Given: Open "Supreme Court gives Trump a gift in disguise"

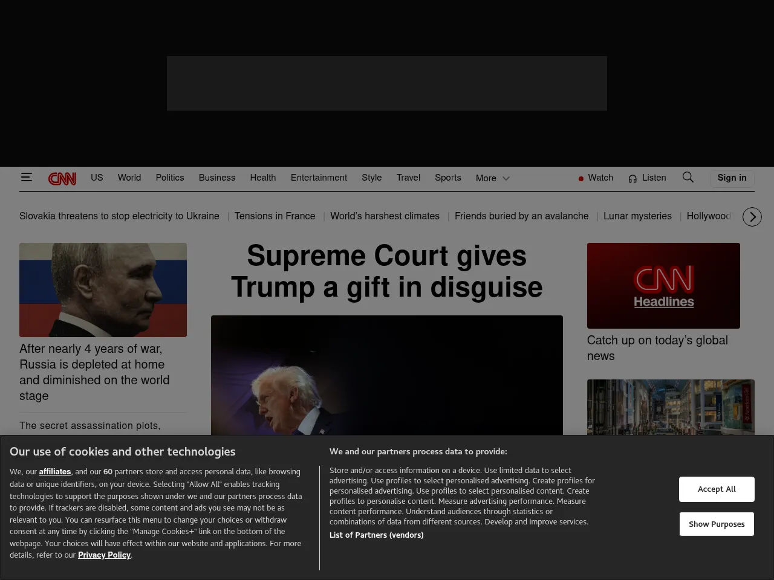Looking at the screenshot, I should tap(386, 271).
